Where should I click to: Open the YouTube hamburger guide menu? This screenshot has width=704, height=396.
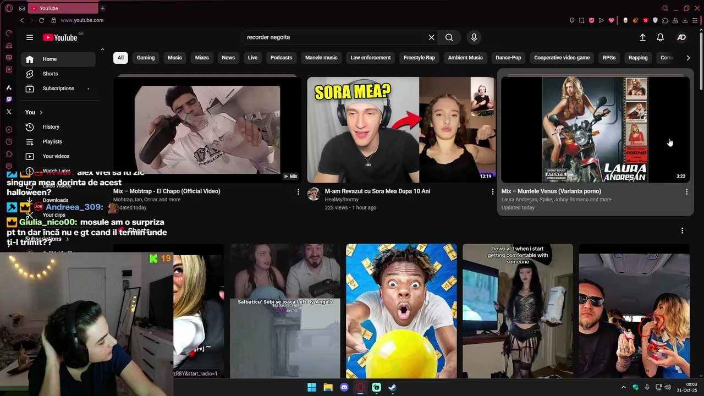[30, 37]
